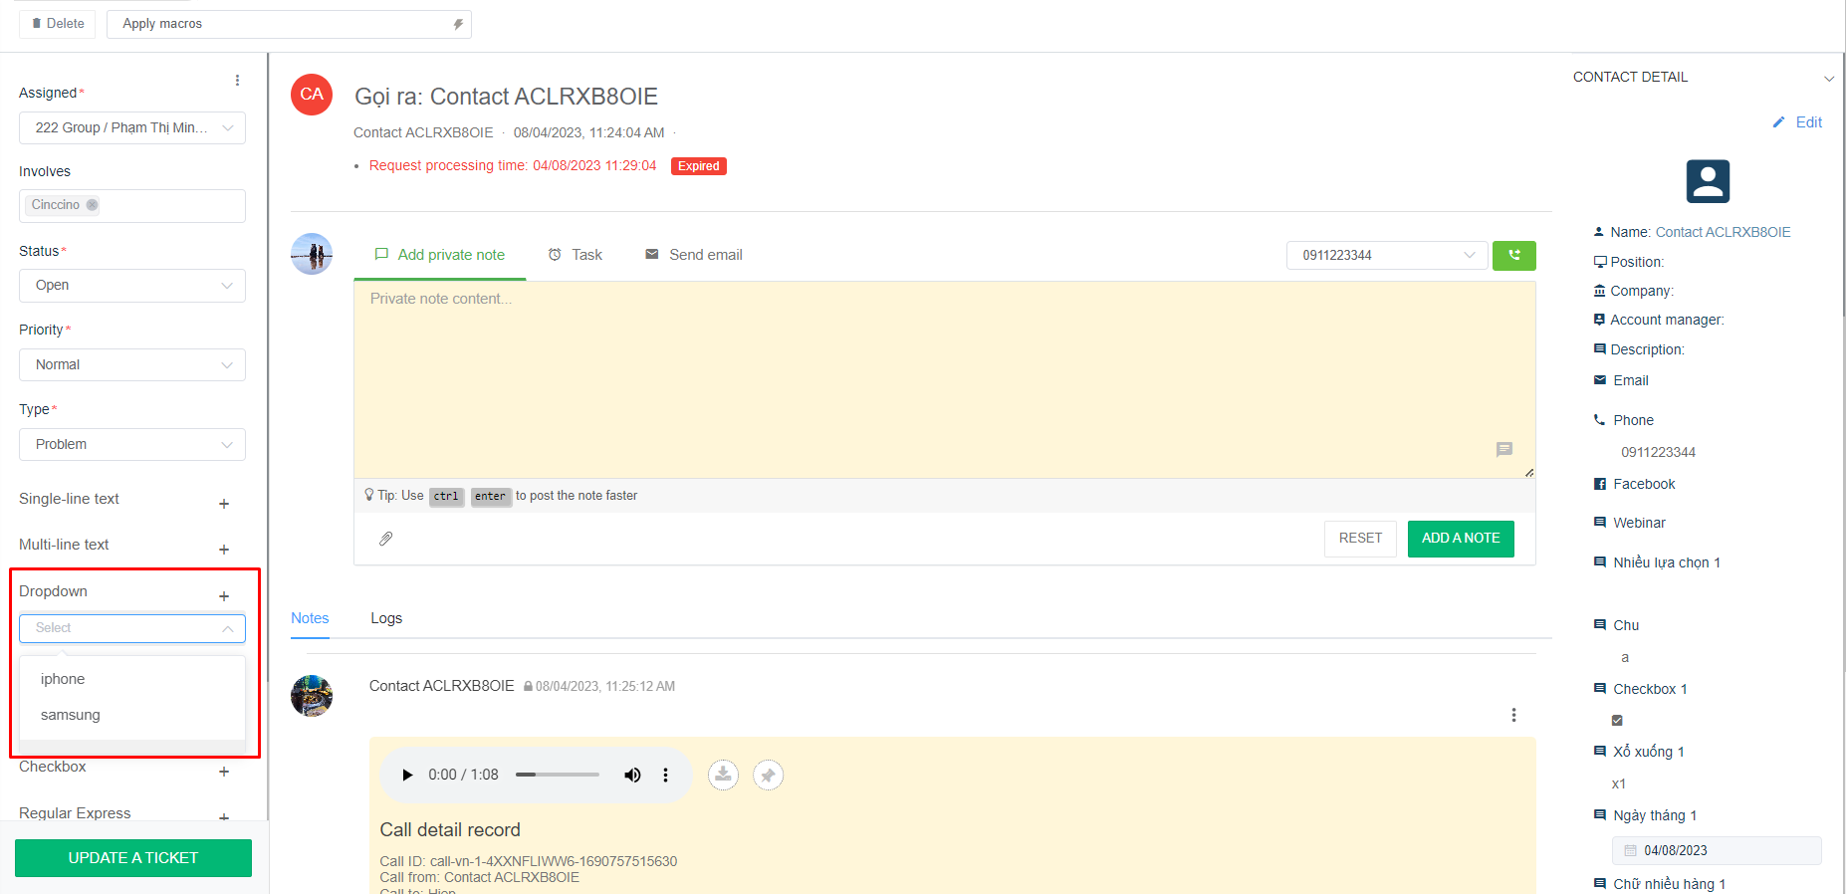Open the note's three-dot options menu

1513,715
